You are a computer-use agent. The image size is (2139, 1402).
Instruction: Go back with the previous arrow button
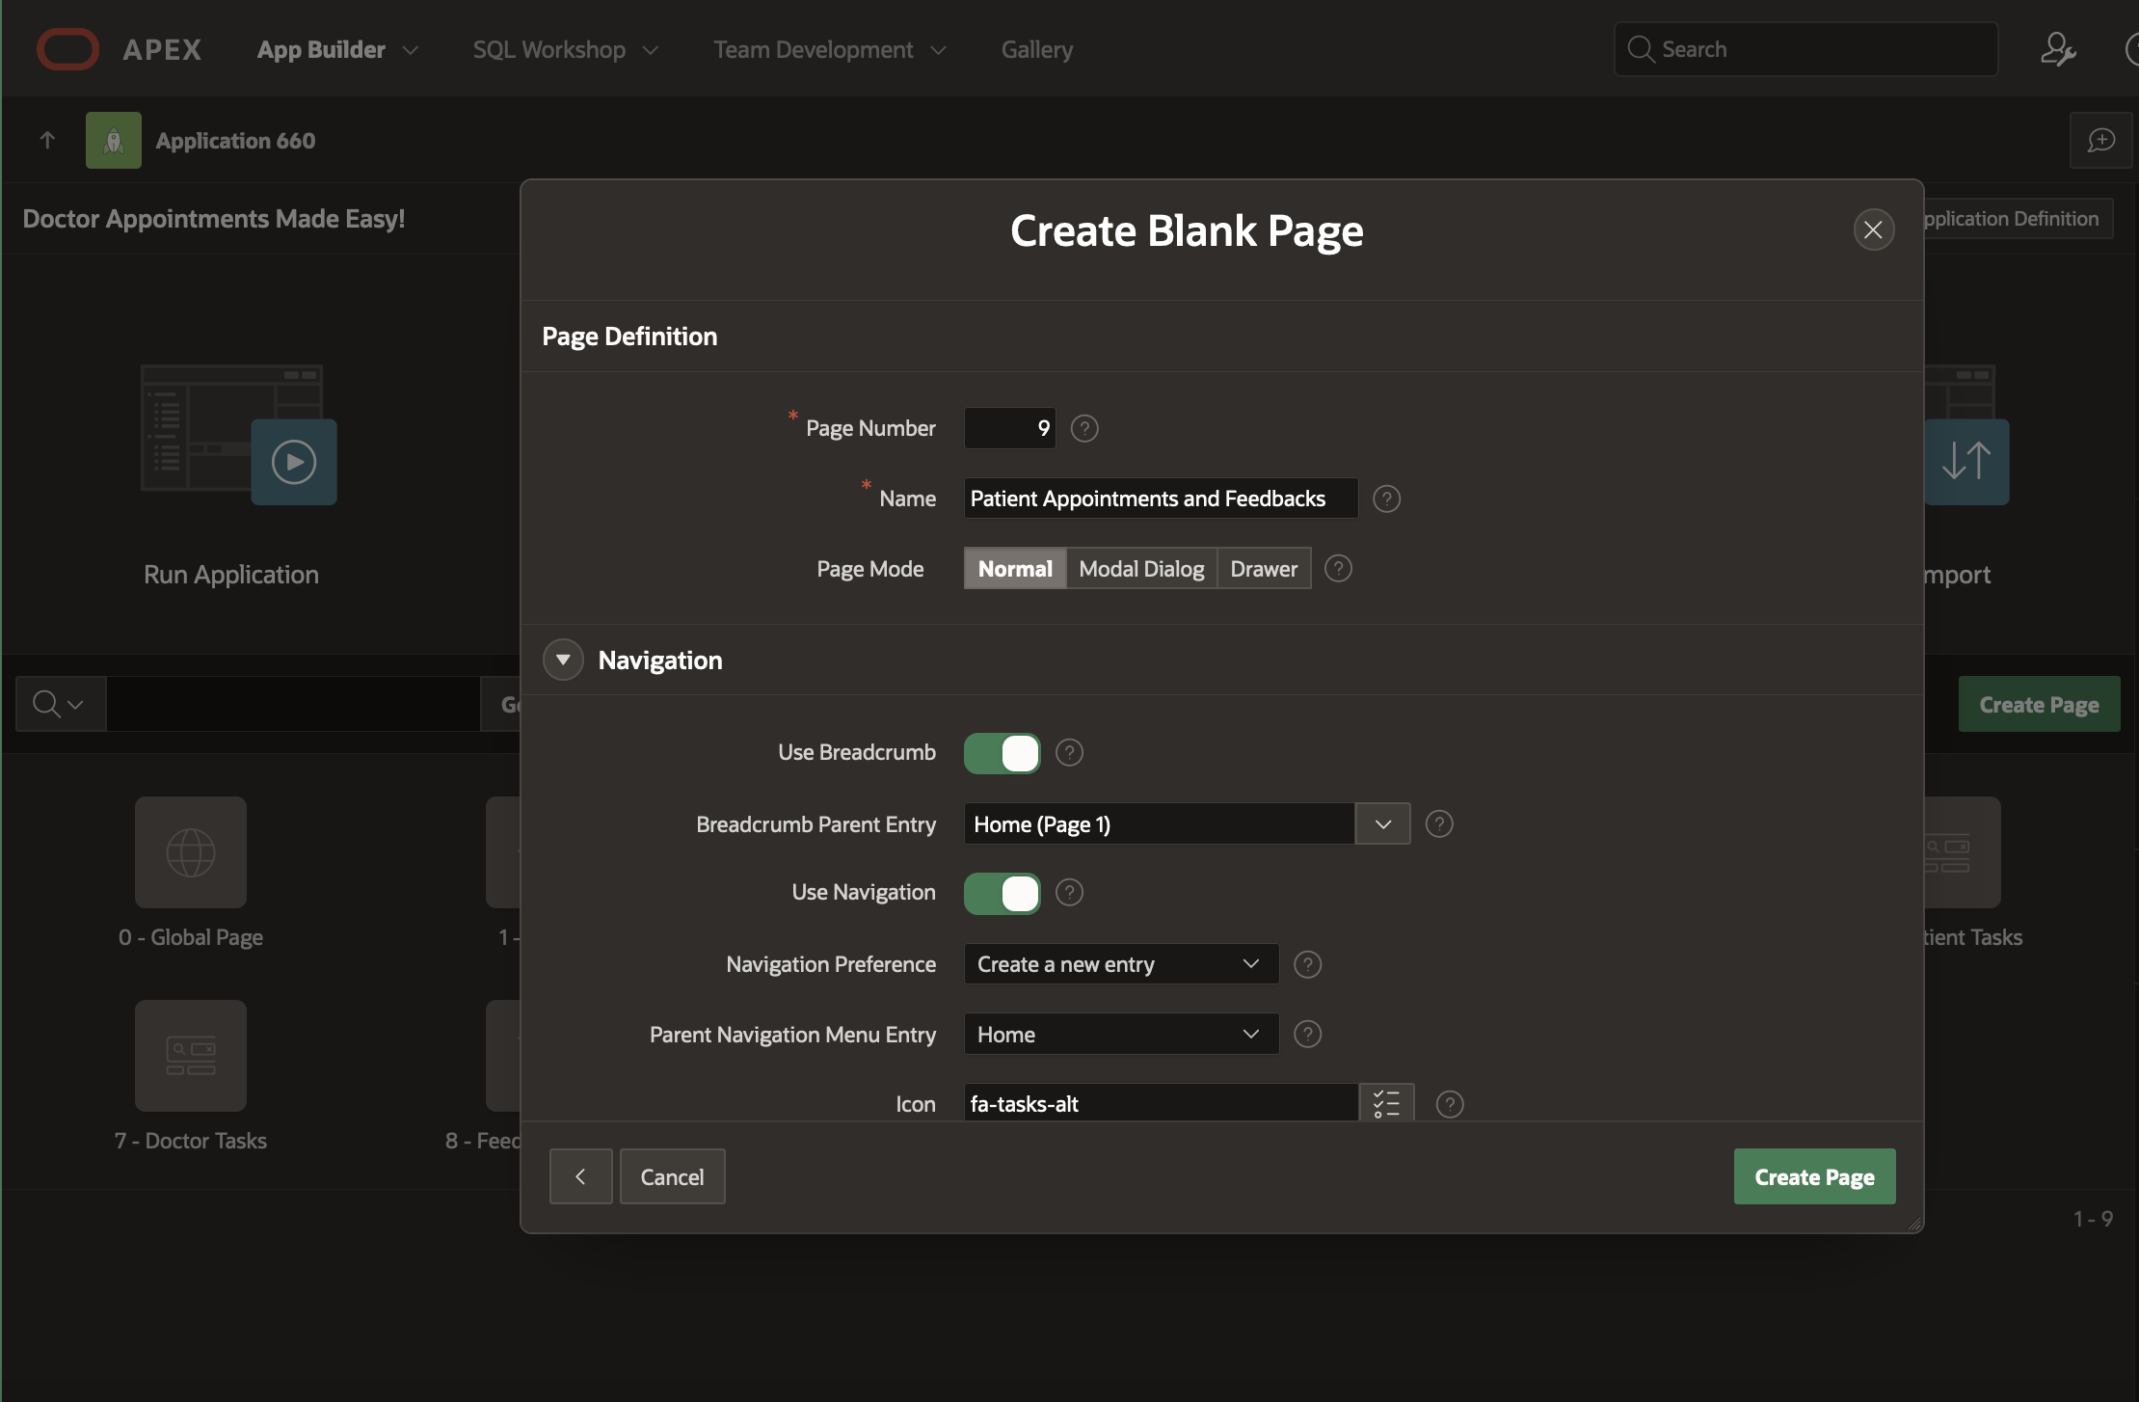click(580, 1176)
